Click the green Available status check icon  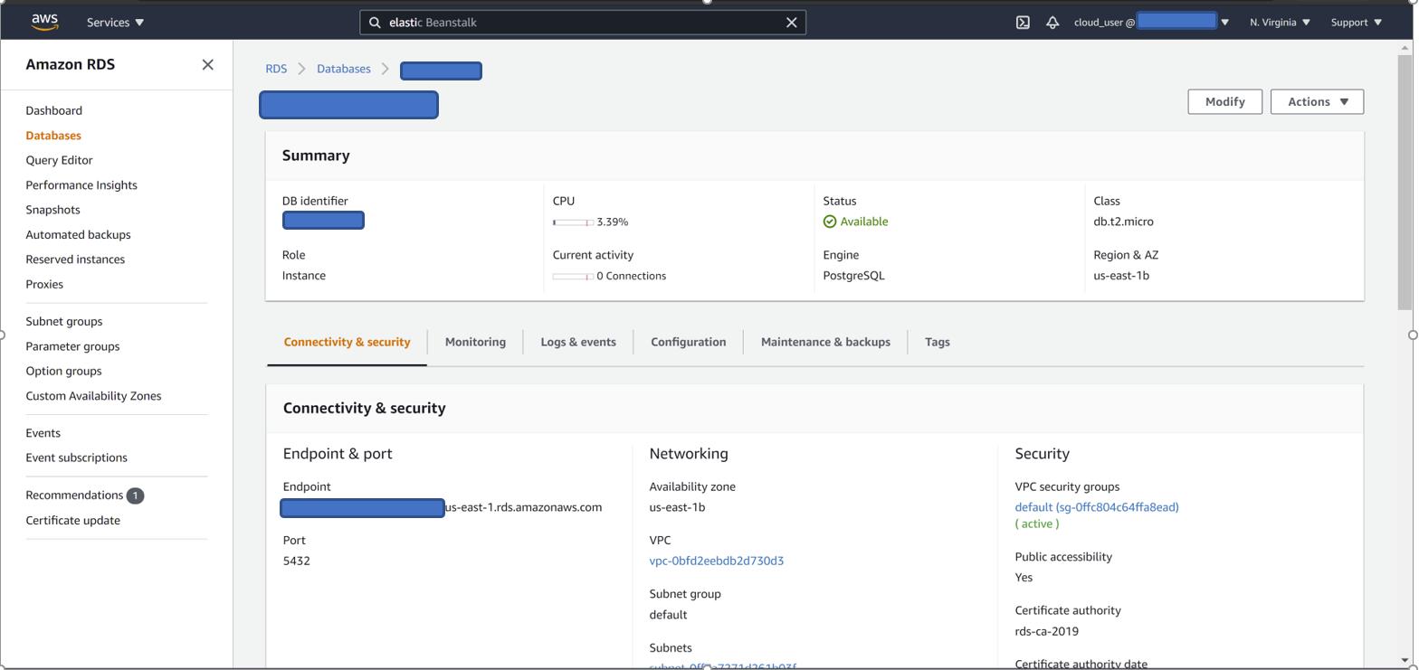pyautogui.click(x=829, y=222)
